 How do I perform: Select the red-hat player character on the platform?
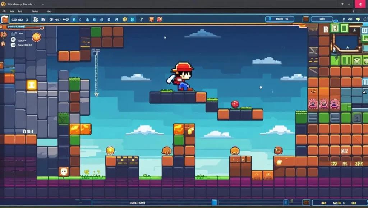click(180, 76)
